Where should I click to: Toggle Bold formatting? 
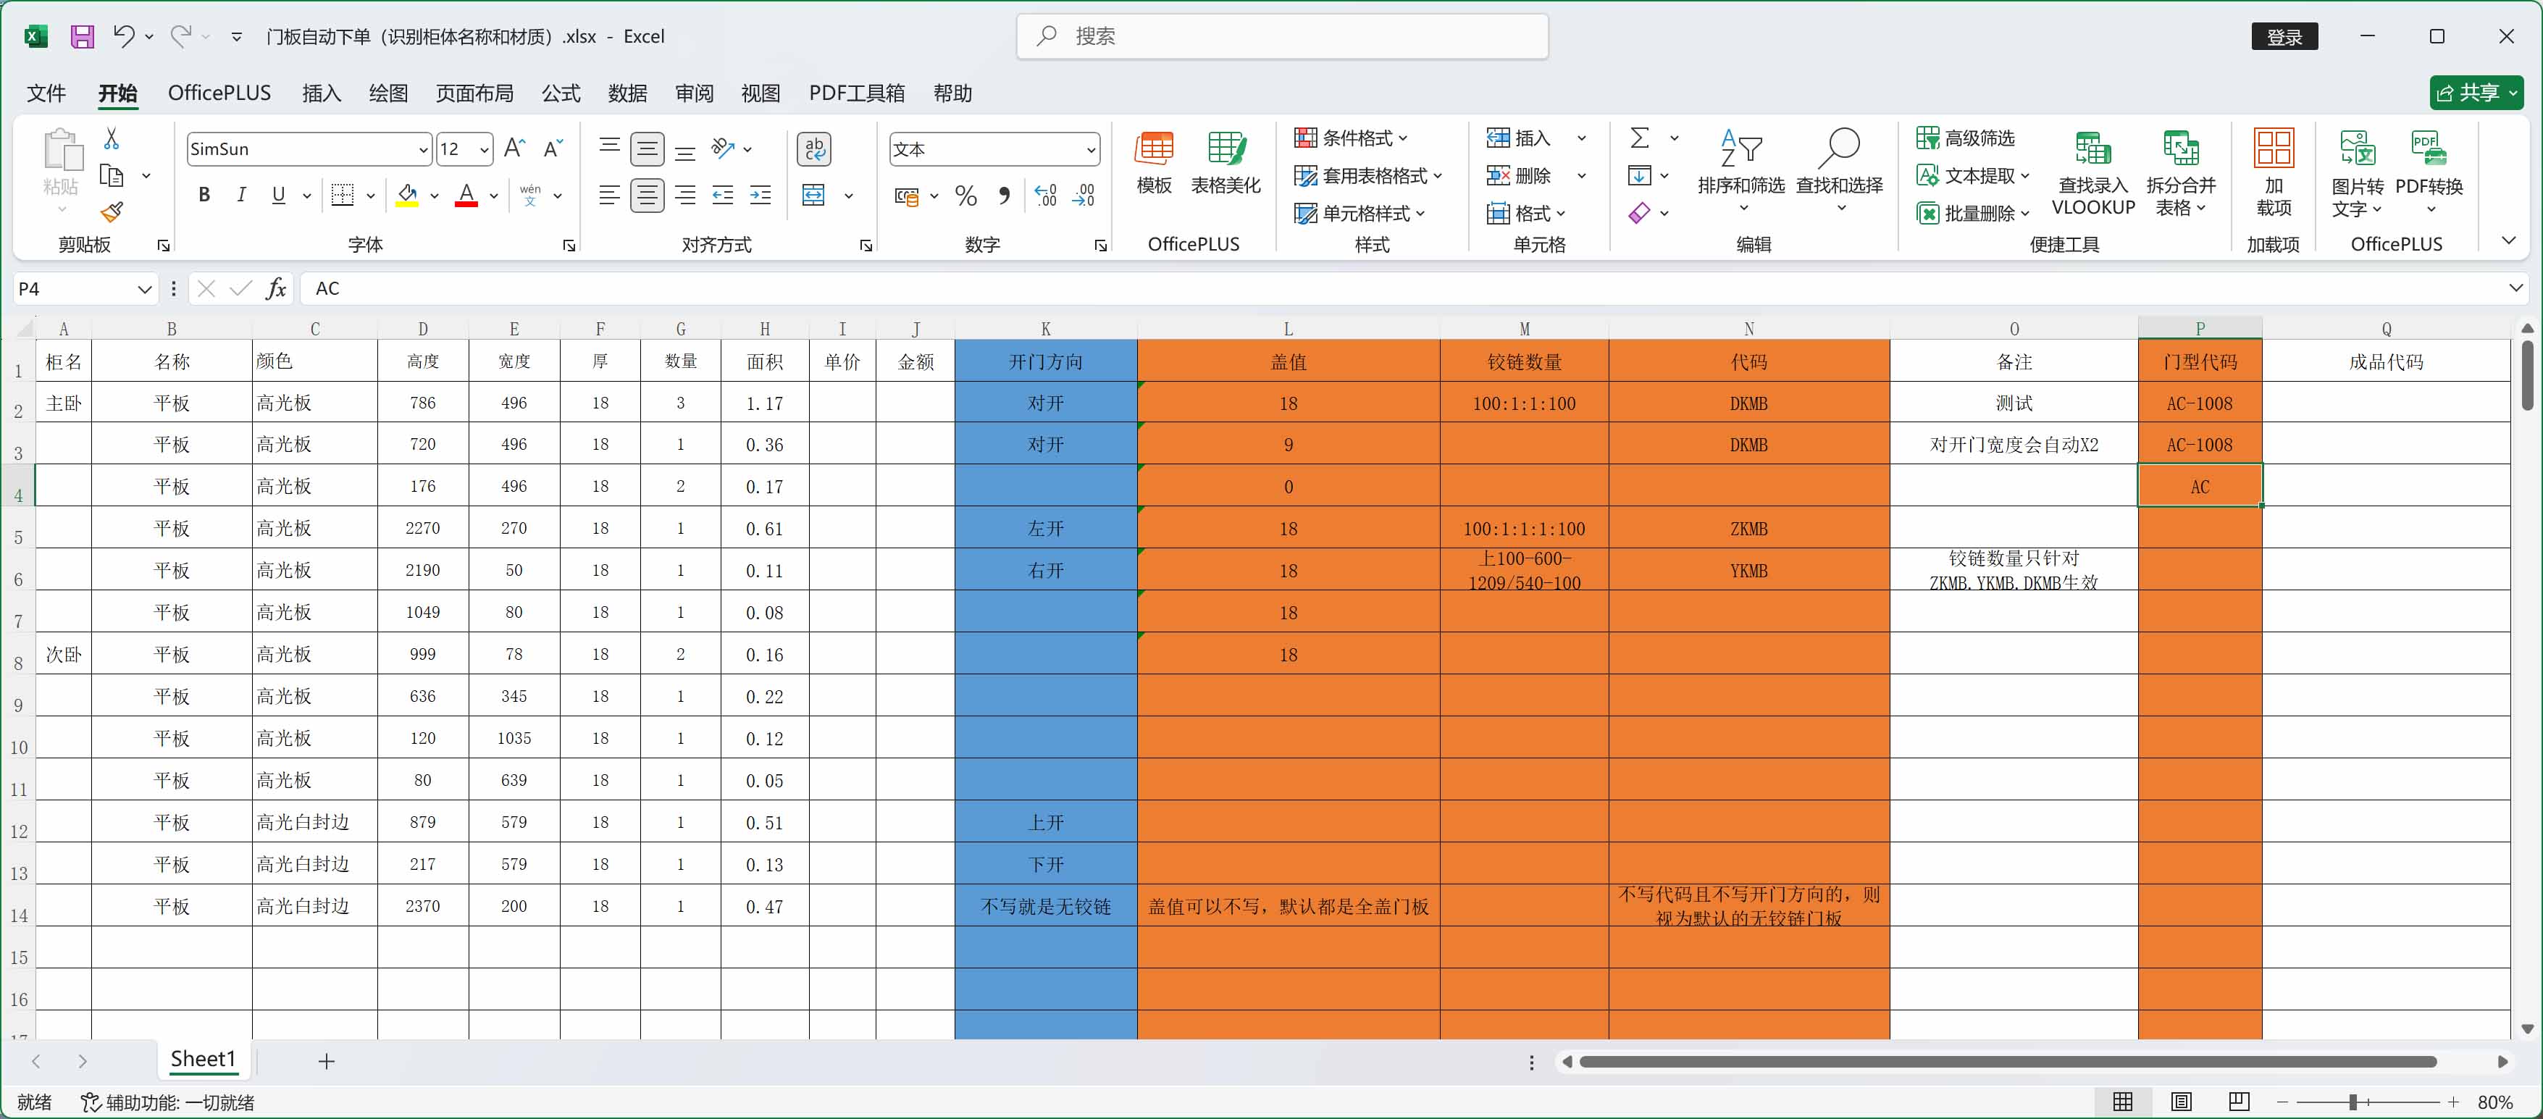(x=204, y=196)
